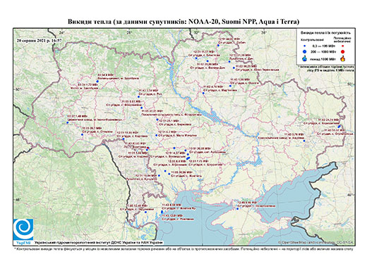Select the Здолбунів cement plant blue marker
Screen dimensions: 367x259
tap(97, 81)
